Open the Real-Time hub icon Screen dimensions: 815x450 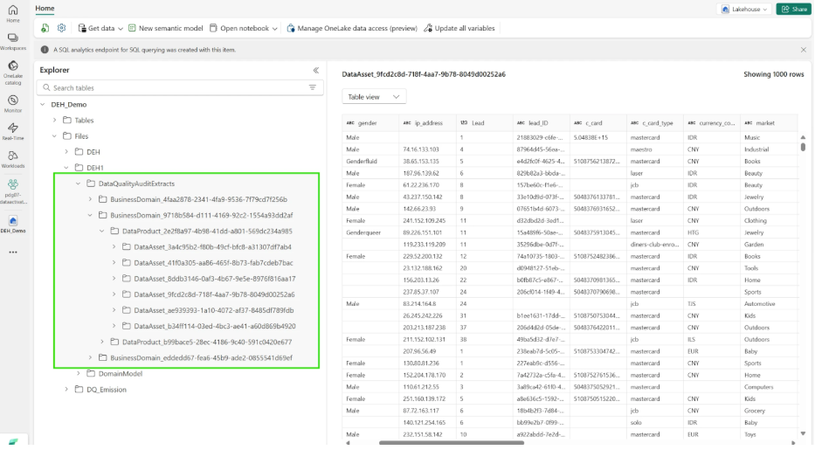[x=13, y=131]
